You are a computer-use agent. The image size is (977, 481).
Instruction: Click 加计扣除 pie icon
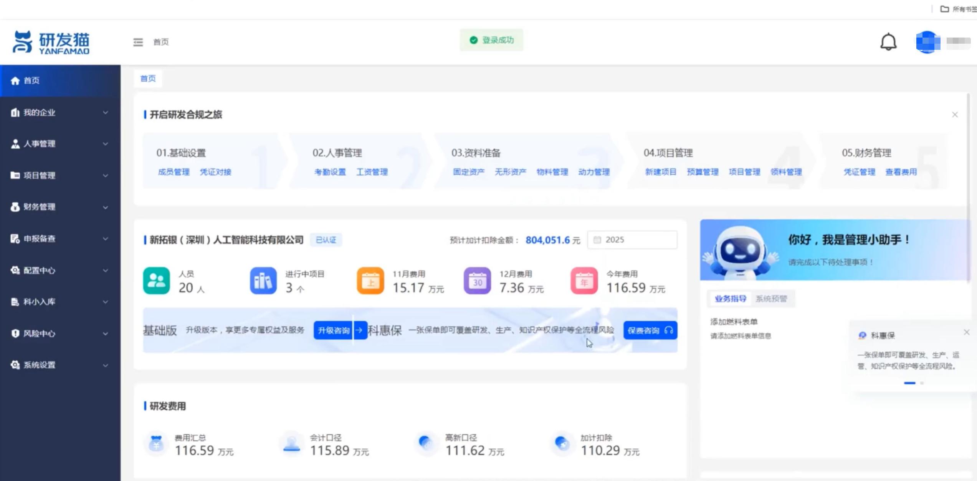(x=562, y=443)
